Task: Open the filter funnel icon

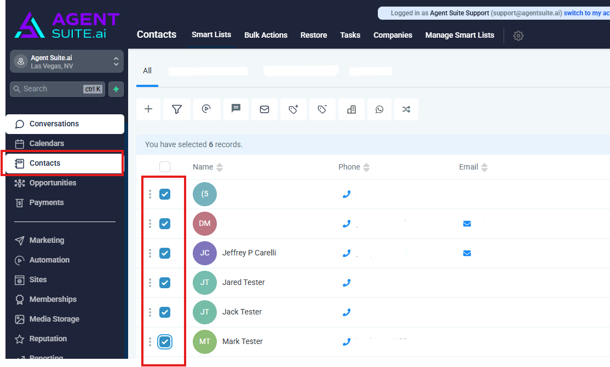Action: 177,109
